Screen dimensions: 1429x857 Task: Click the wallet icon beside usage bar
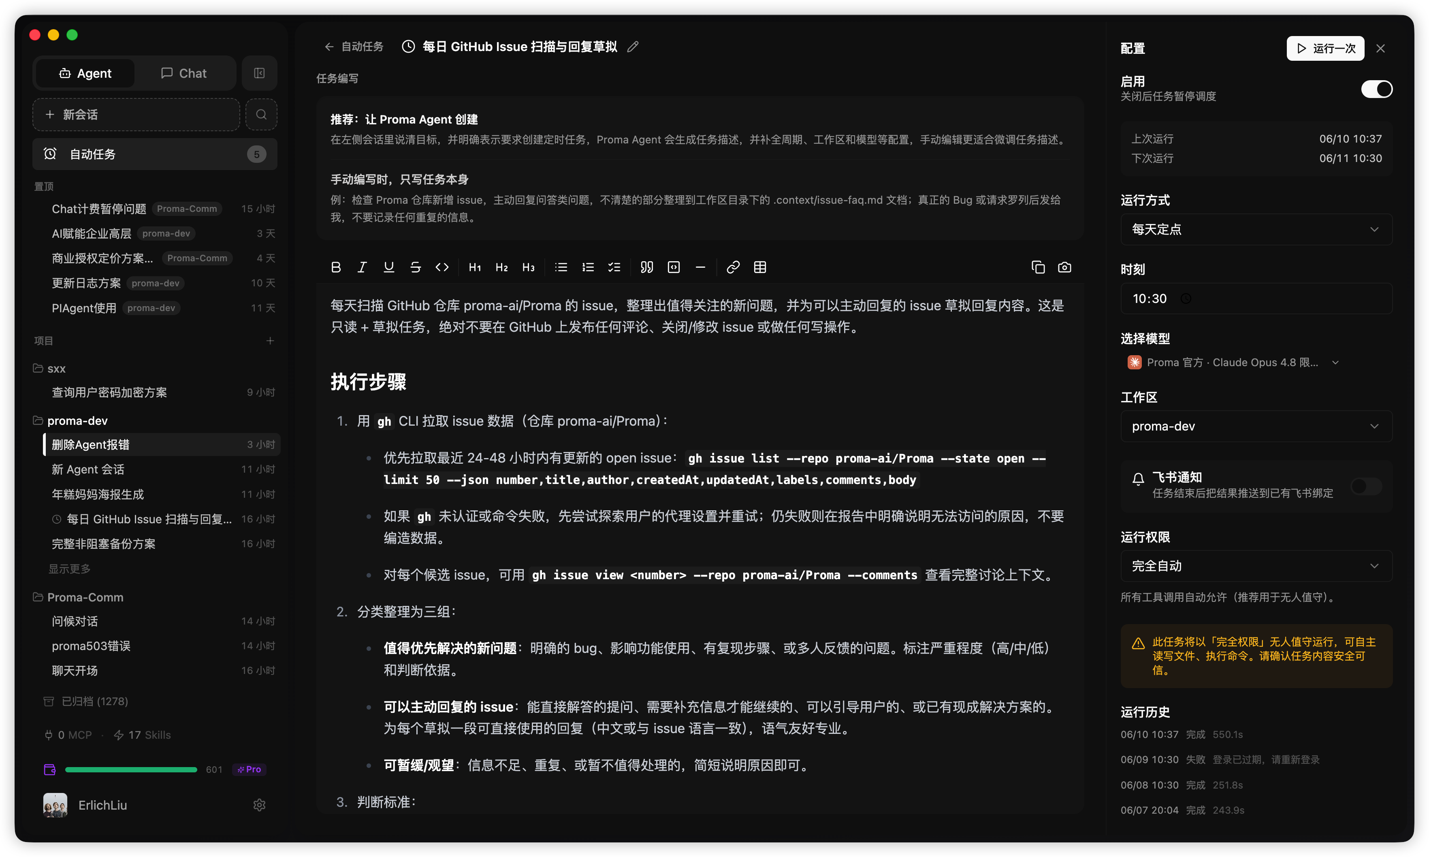click(50, 769)
